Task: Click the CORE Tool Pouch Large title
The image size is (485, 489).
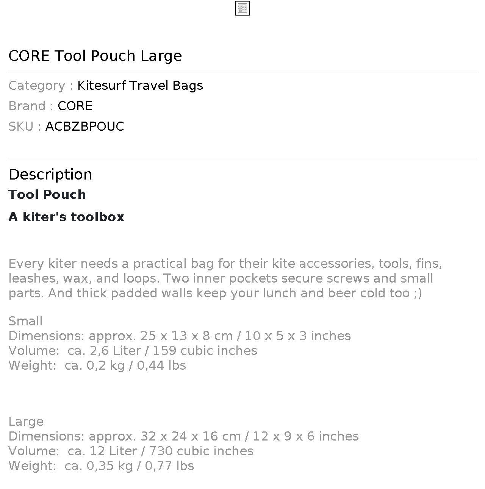Action: click(95, 56)
